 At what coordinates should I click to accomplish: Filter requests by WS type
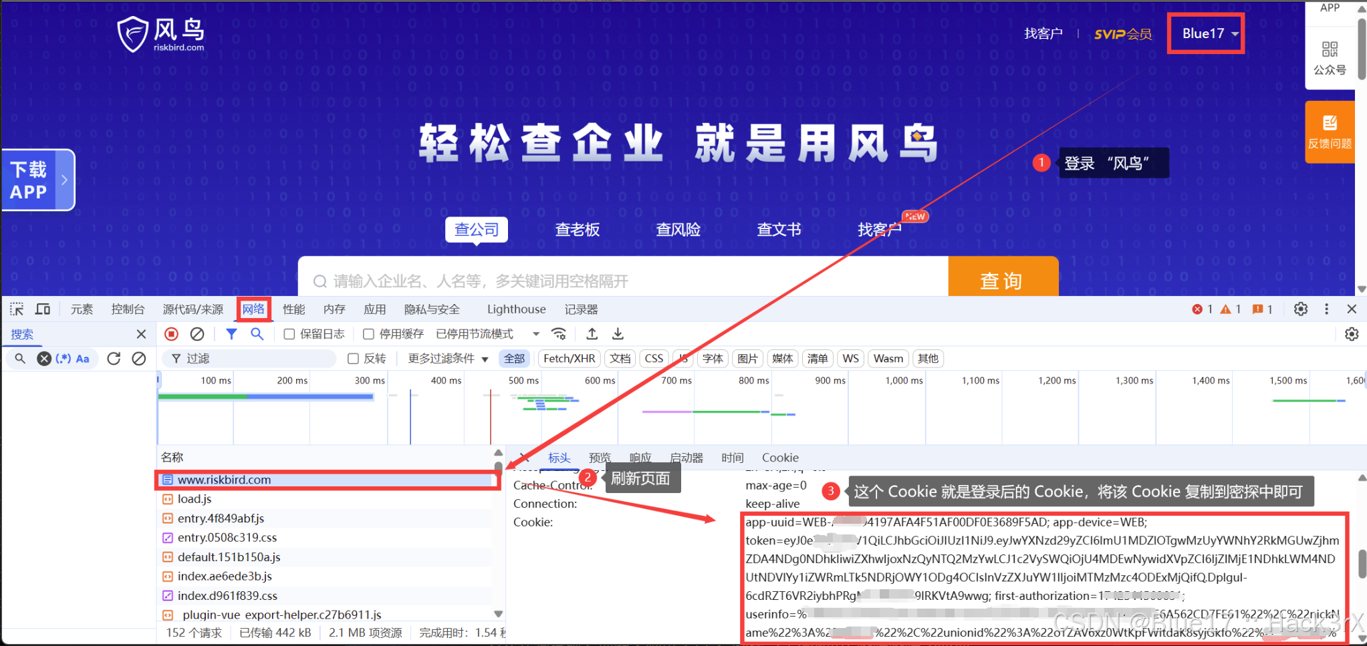point(850,359)
